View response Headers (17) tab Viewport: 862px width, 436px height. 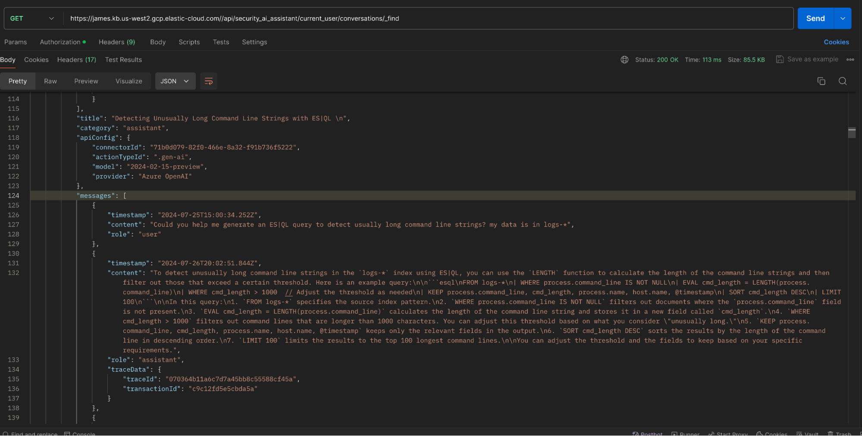(76, 60)
